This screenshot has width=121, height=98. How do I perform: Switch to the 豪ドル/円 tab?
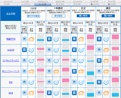click(x=112, y=4)
